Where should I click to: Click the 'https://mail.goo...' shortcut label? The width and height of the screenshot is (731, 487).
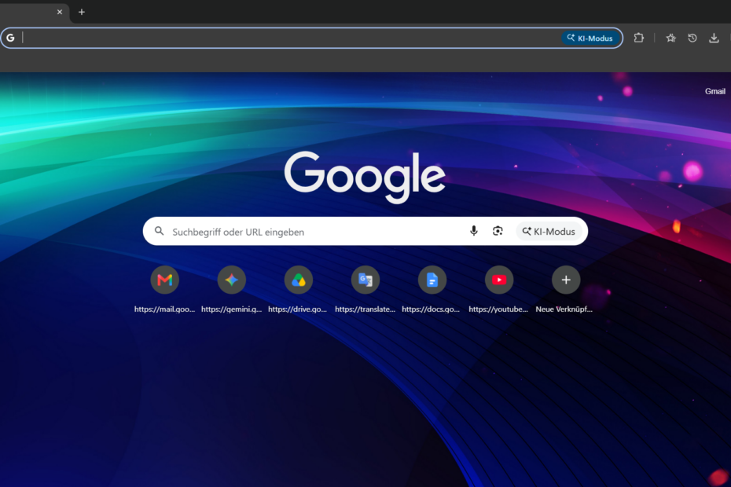pyautogui.click(x=164, y=309)
